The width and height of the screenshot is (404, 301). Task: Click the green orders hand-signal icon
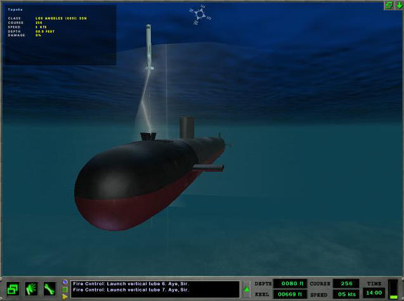point(32,289)
